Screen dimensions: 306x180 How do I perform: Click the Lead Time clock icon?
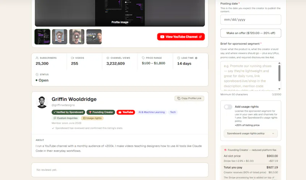click(179, 58)
